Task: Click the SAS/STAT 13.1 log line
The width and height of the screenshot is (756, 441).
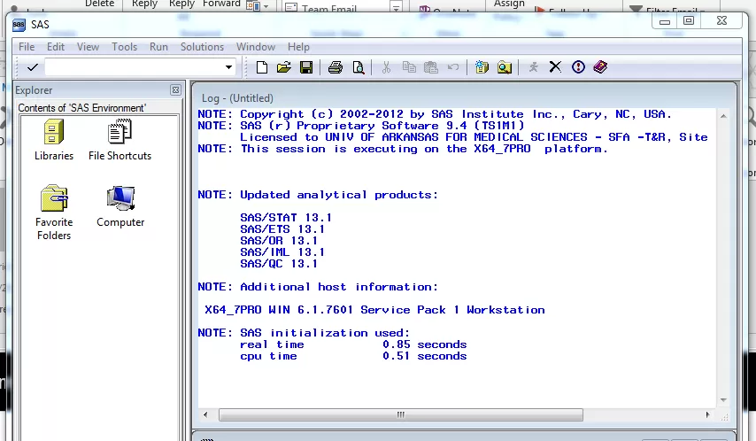Action: click(285, 218)
